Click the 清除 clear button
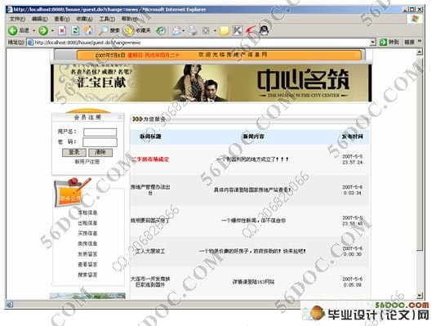The height and width of the screenshot is (326, 436). click(100, 152)
